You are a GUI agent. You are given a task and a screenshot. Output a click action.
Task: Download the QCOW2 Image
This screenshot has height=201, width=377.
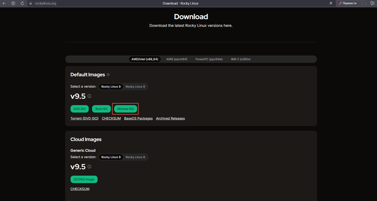point(84,179)
